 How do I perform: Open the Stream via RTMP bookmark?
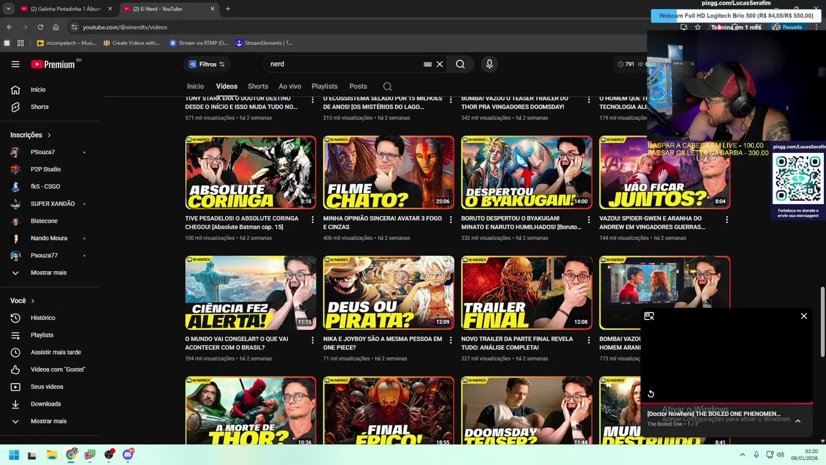click(x=199, y=43)
